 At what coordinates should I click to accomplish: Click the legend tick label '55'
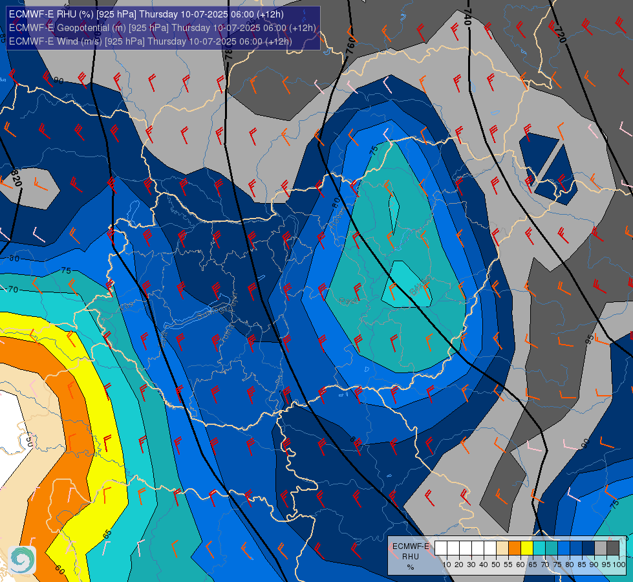pyautogui.click(x=508, y=565)
